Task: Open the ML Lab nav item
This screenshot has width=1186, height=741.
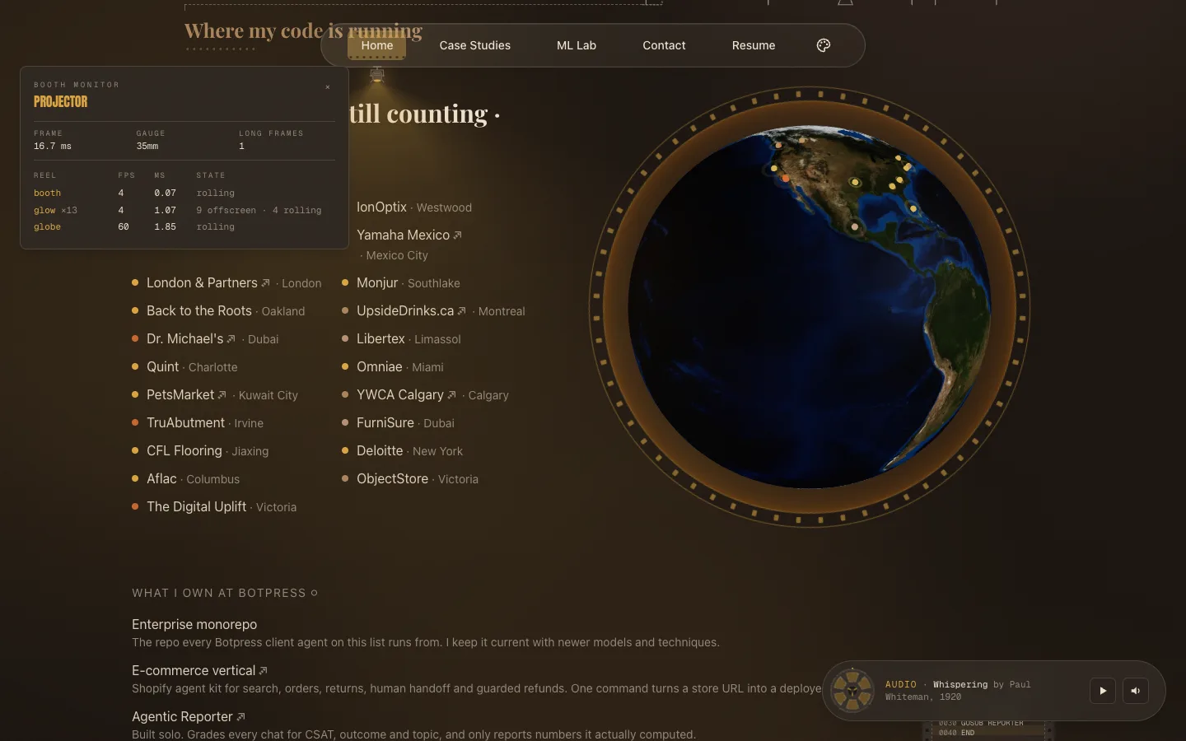Action: [x=577, y=45]
